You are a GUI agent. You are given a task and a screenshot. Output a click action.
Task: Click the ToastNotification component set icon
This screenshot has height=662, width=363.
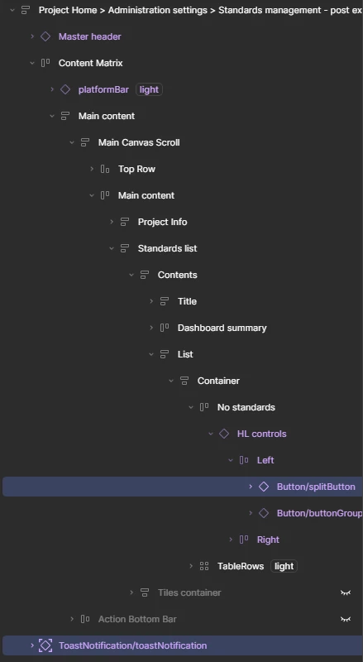(x=45, y=645)
